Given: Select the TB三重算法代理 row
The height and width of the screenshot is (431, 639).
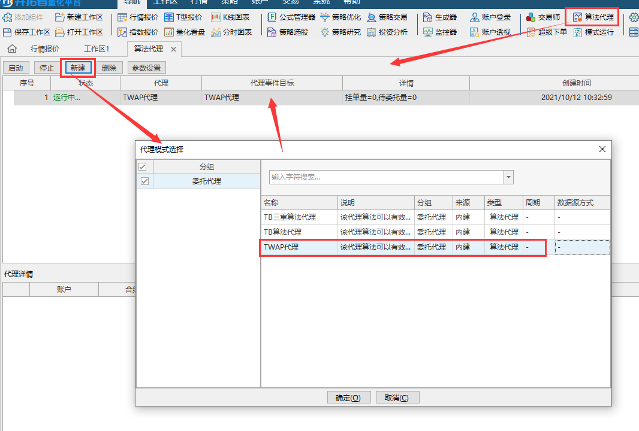Looking at the screenshot, I should click(435, 217).
